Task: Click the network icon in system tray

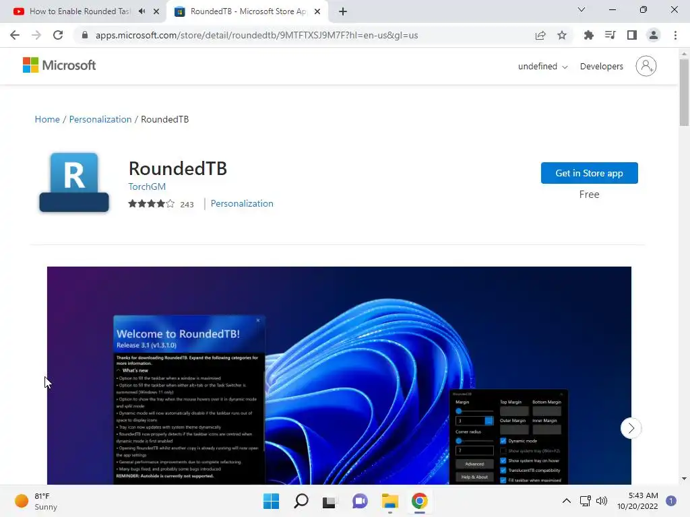Action: 585,501
